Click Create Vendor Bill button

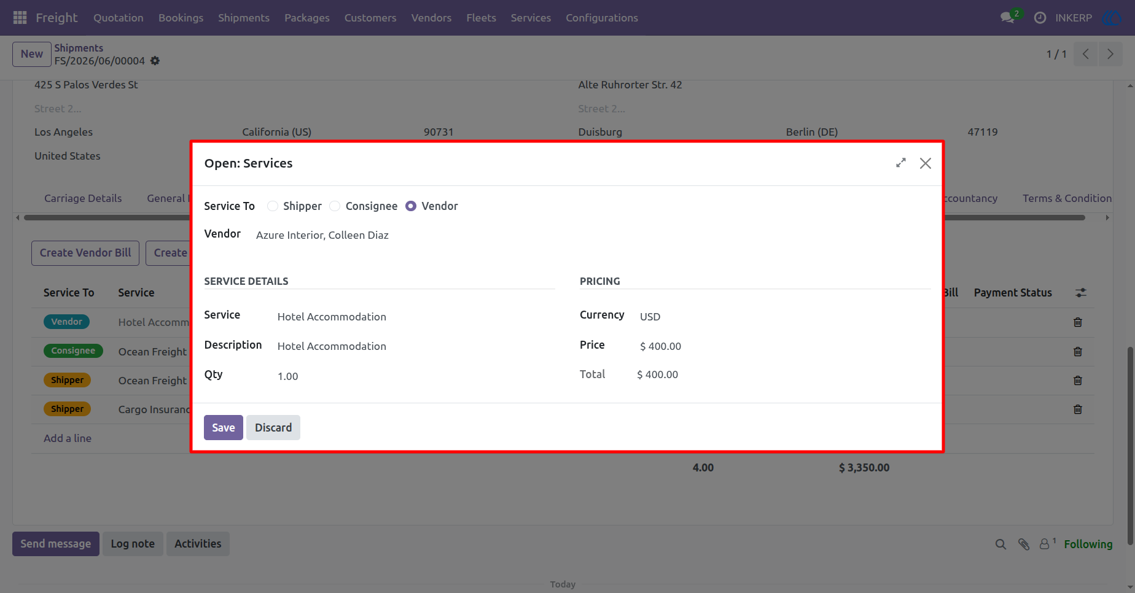[x=85, y=253]
